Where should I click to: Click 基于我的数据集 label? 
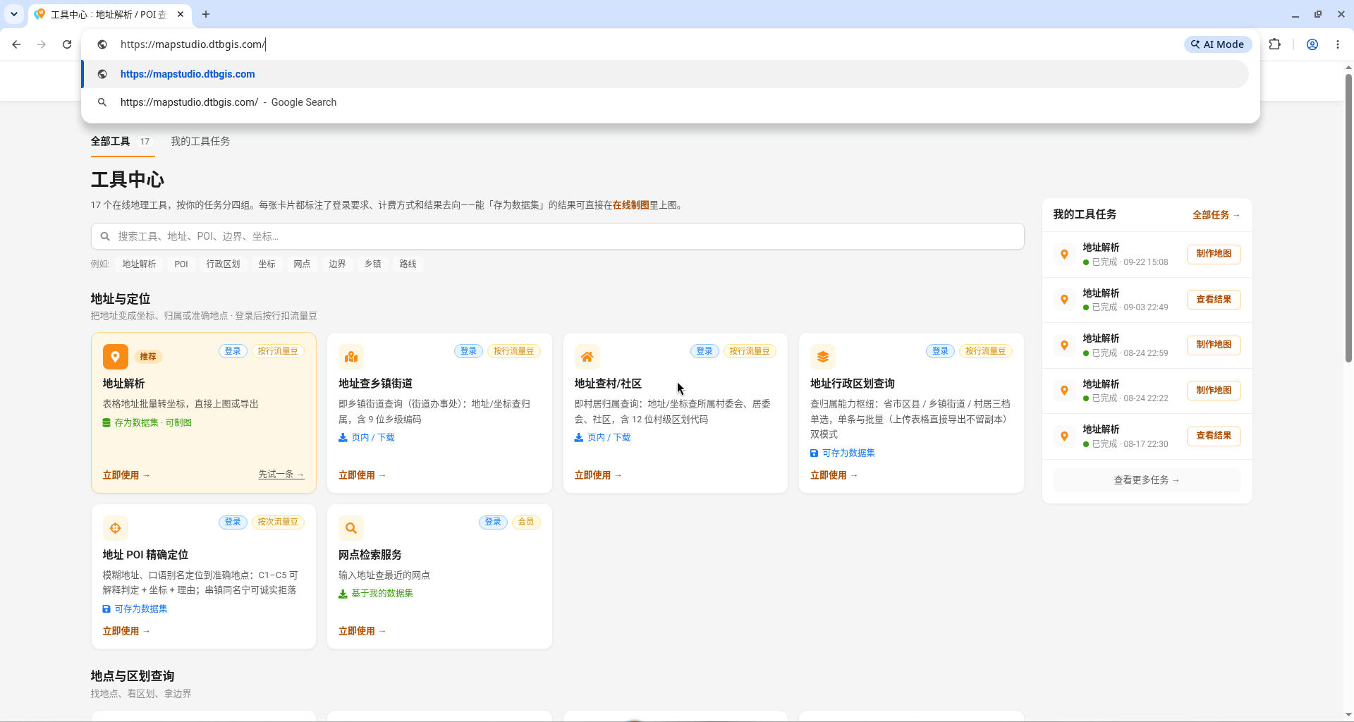[376, 594]
